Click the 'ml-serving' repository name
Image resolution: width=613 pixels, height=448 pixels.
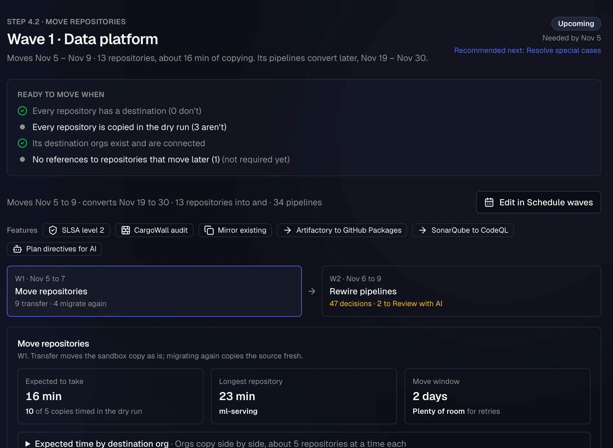(238, 411)
